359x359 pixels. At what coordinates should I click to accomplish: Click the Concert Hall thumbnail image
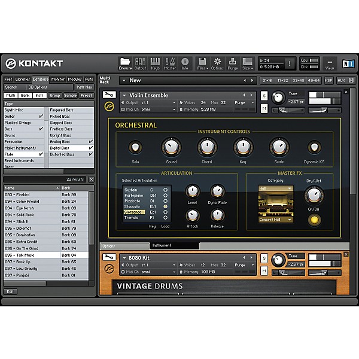point(276,204)
